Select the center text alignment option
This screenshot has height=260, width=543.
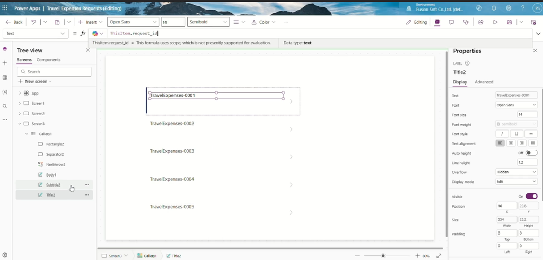[511, 143]
